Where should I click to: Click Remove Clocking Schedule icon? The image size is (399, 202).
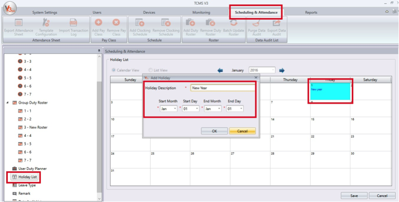166,23
